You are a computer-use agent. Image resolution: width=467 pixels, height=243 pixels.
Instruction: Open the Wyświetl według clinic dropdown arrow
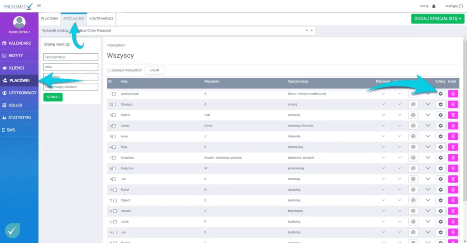click(x=312, y=30)
